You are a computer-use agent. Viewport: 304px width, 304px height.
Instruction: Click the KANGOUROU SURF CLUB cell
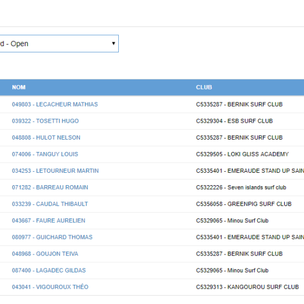[247, 287]
